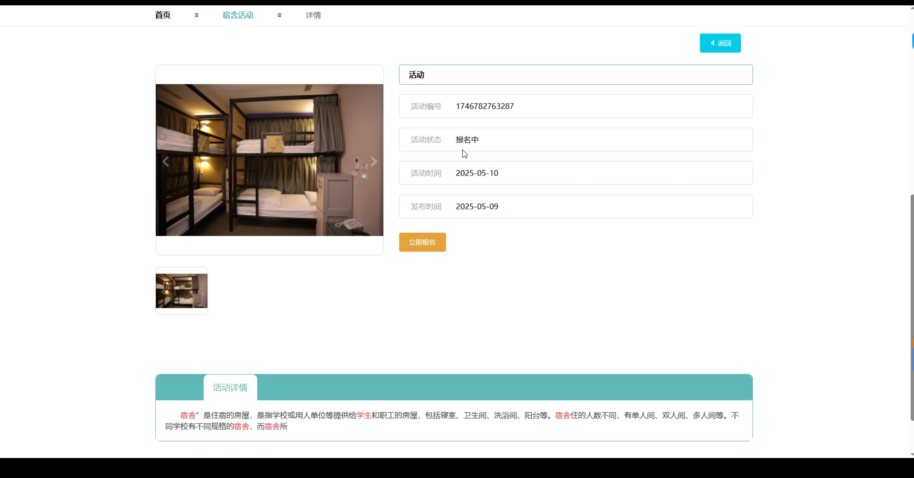Switch to the 活动详情 tab
914x478 pixels.
pyautogui.click(x=230, y=387)
